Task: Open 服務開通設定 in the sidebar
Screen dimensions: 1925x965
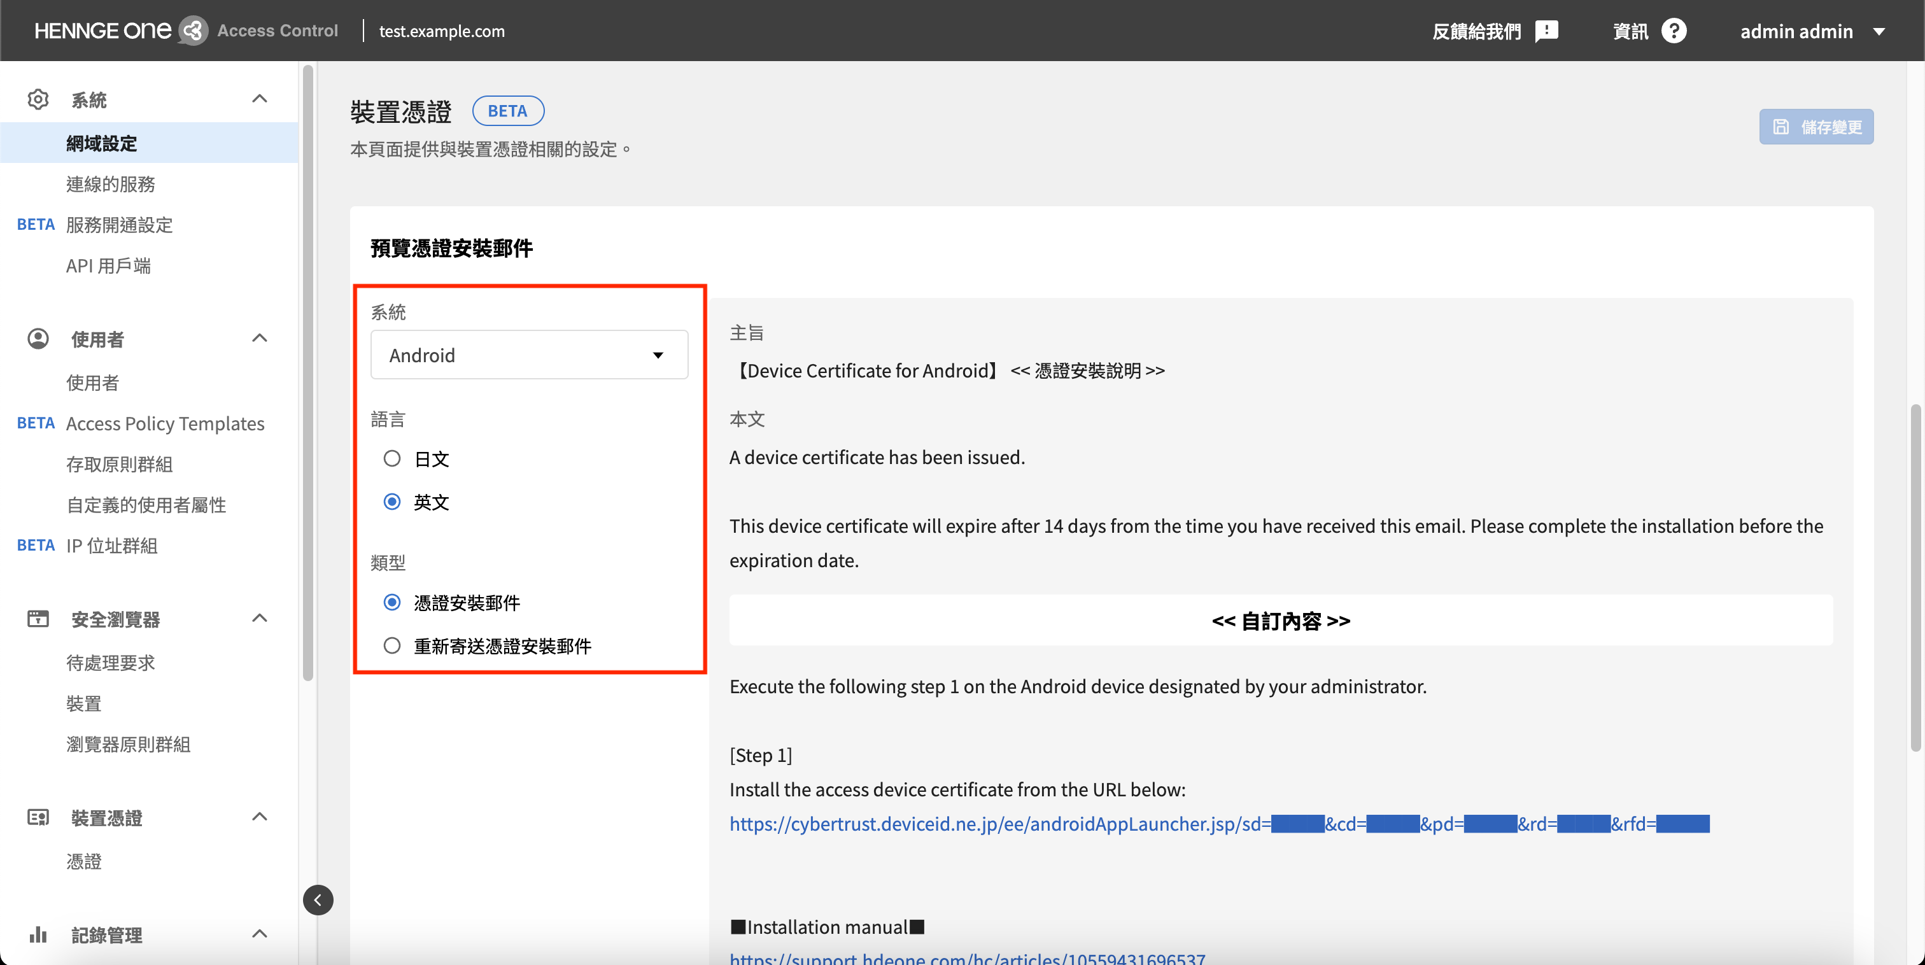Action: click(120, 225)
